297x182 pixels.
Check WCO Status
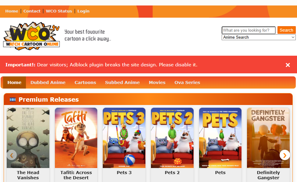[x=59, y=11]
